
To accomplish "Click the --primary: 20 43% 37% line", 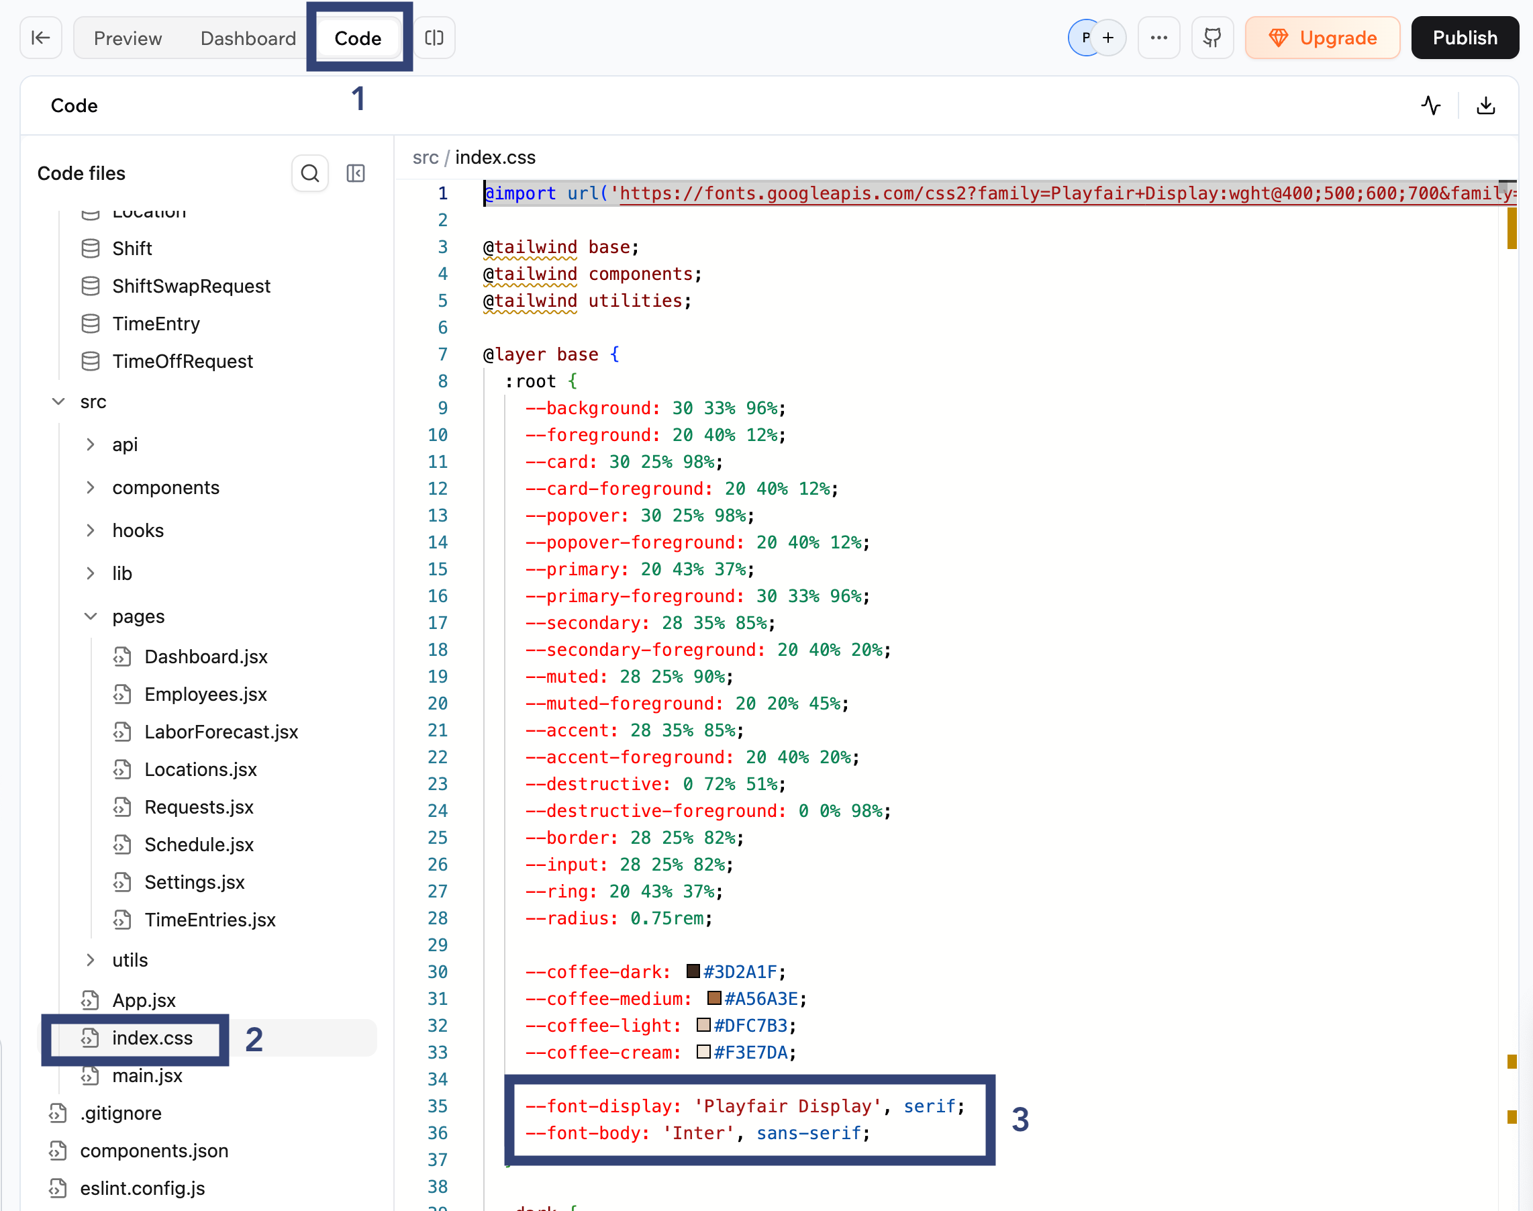I will (x=640, y=569).
